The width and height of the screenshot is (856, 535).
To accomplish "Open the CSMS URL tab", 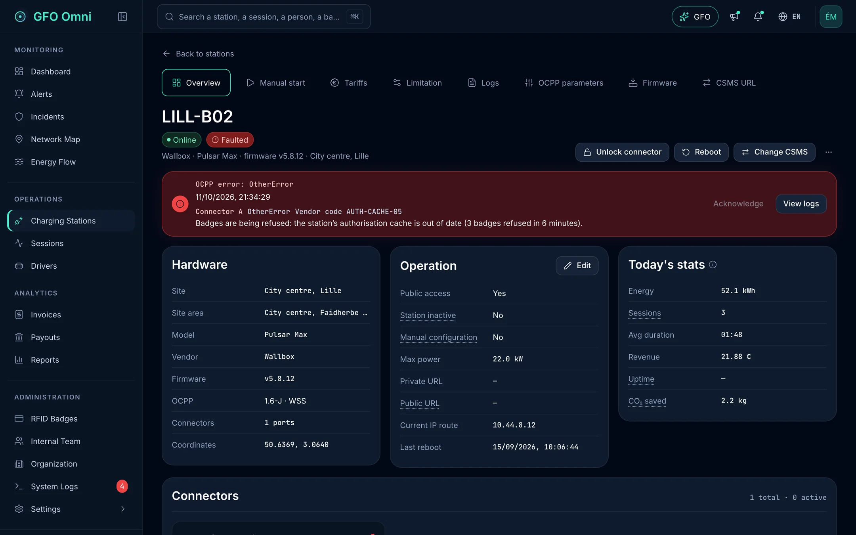I will [729, 83].
